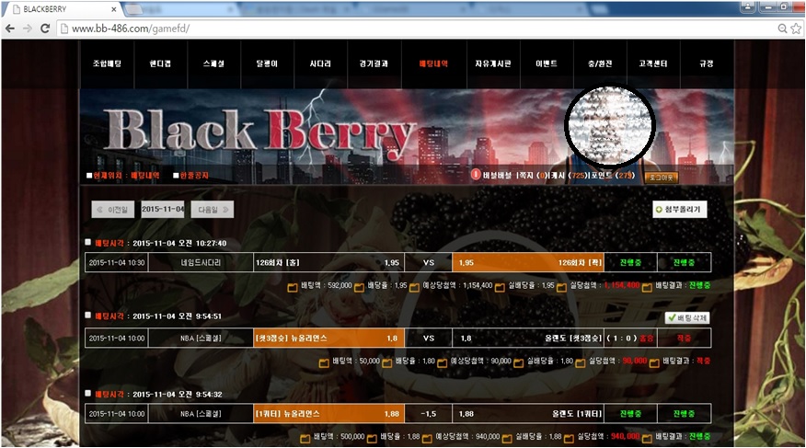The image size is (806, 448).
Task: Go to next day with 다음일
Action: click(x=213, y=210)
